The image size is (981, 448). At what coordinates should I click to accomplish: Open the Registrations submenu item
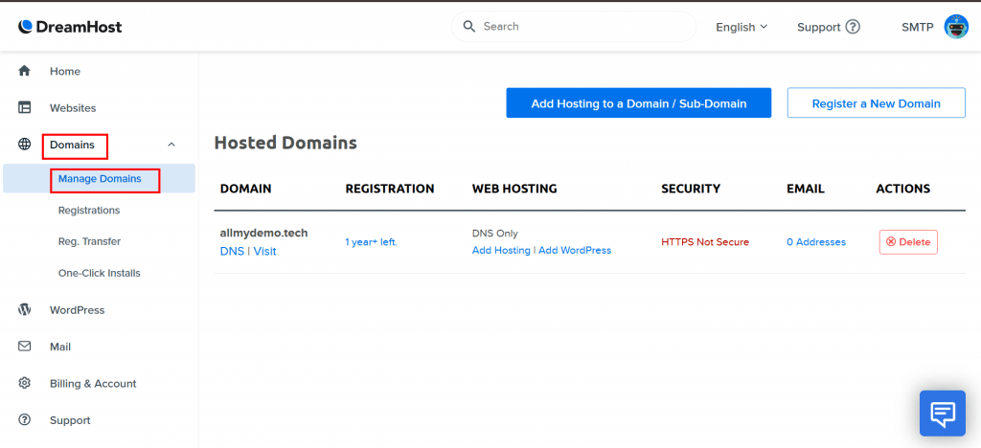[x=89, y=211]
